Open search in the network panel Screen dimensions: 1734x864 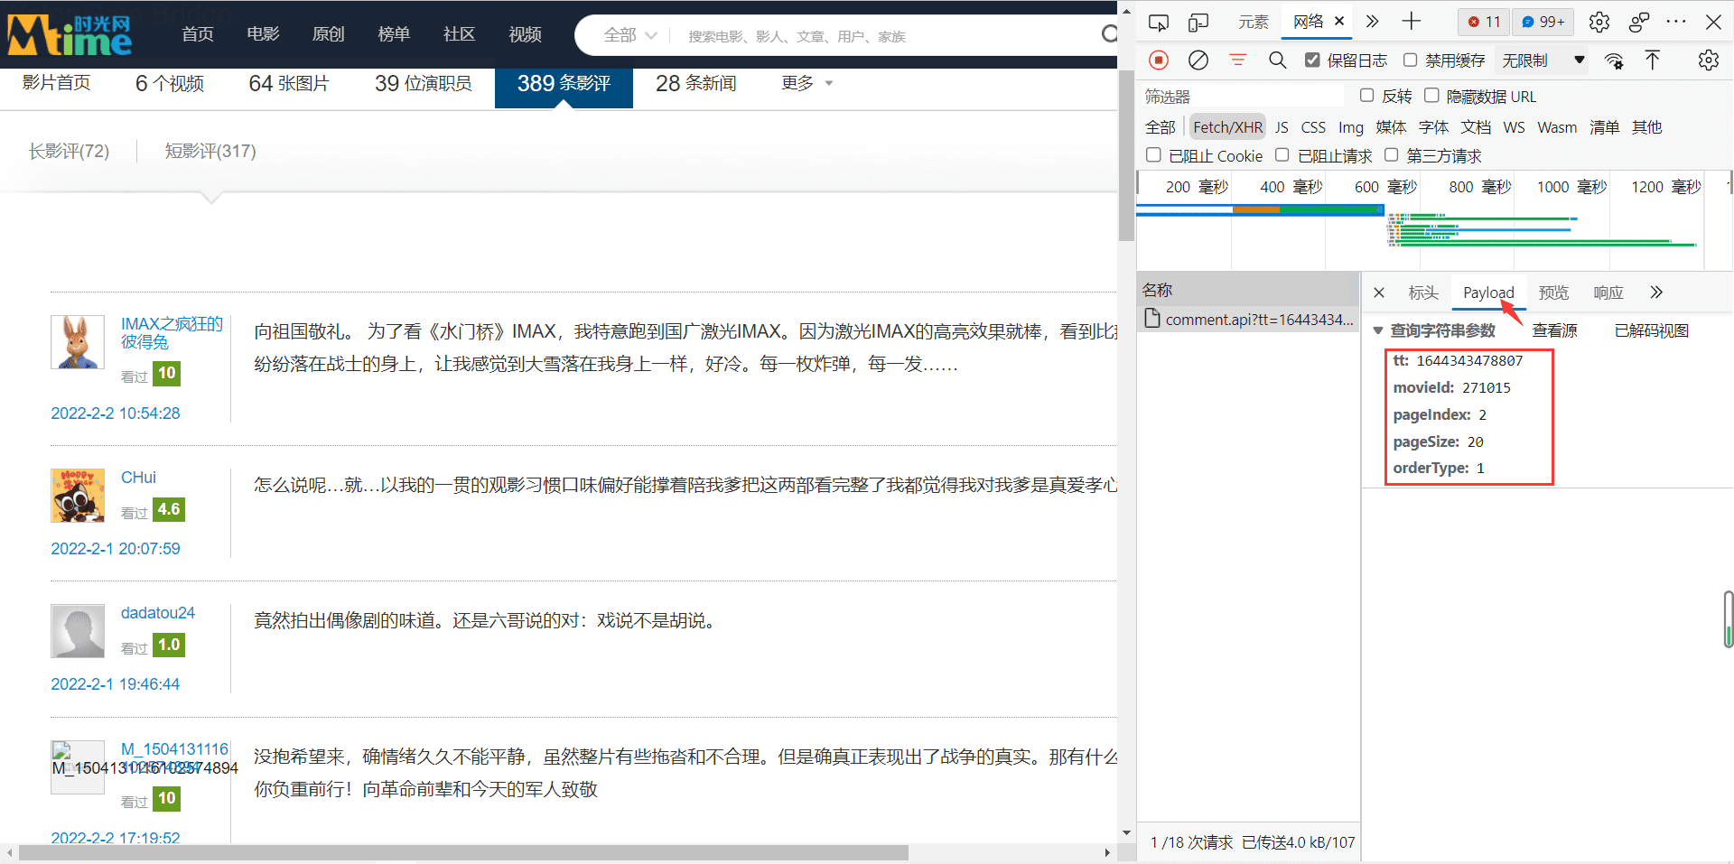click(1277, 60)
